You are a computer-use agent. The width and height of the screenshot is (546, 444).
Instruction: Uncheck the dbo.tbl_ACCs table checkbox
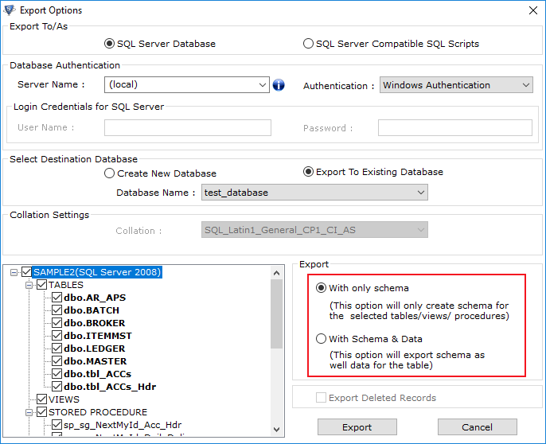pyautogui.click(x=57, y=374)
